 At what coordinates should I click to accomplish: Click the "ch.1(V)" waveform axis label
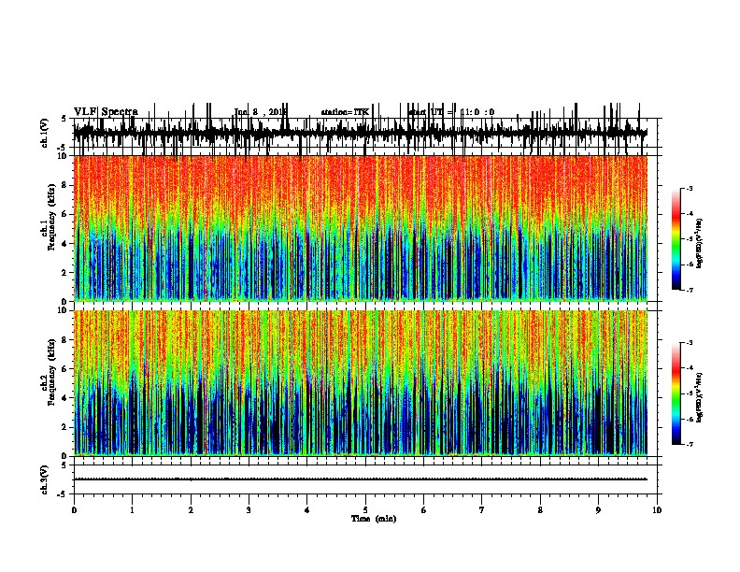click(x=45, y=133)
